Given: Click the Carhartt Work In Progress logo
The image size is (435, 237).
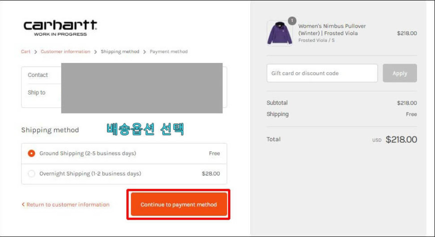Looking at the screenshot, I should (x=60, y=28).
